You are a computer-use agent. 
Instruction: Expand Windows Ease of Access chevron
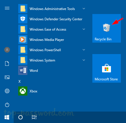click(84, 29)
